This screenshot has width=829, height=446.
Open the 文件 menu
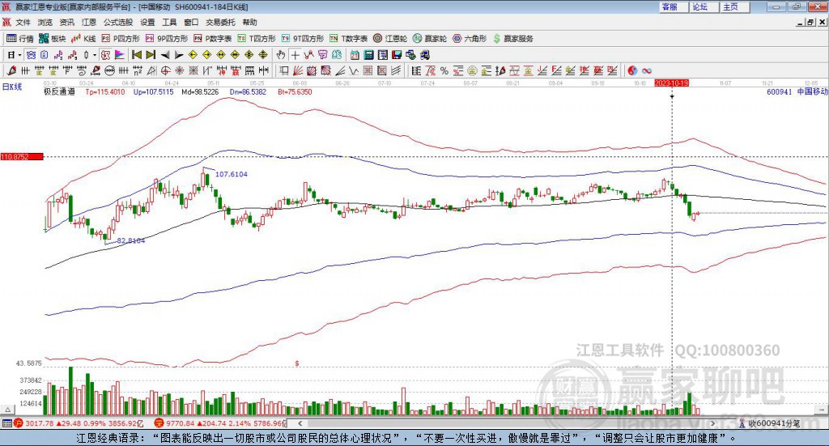23,22
